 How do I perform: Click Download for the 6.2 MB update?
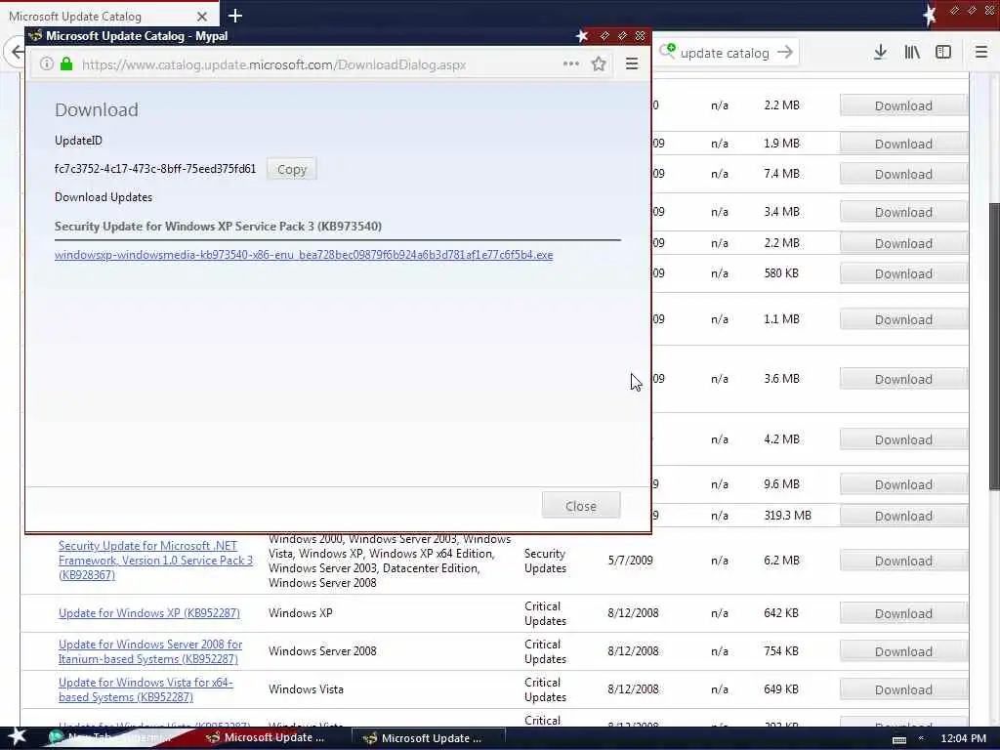(x=903, y=561)
